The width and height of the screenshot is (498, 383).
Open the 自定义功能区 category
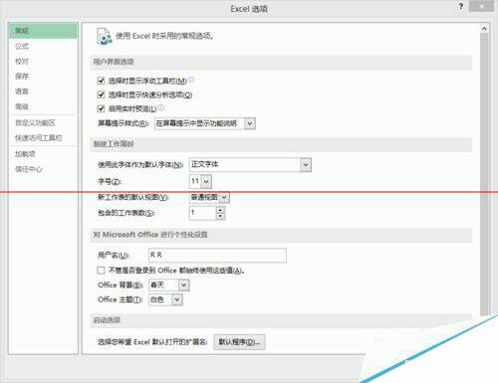(35, 123)
